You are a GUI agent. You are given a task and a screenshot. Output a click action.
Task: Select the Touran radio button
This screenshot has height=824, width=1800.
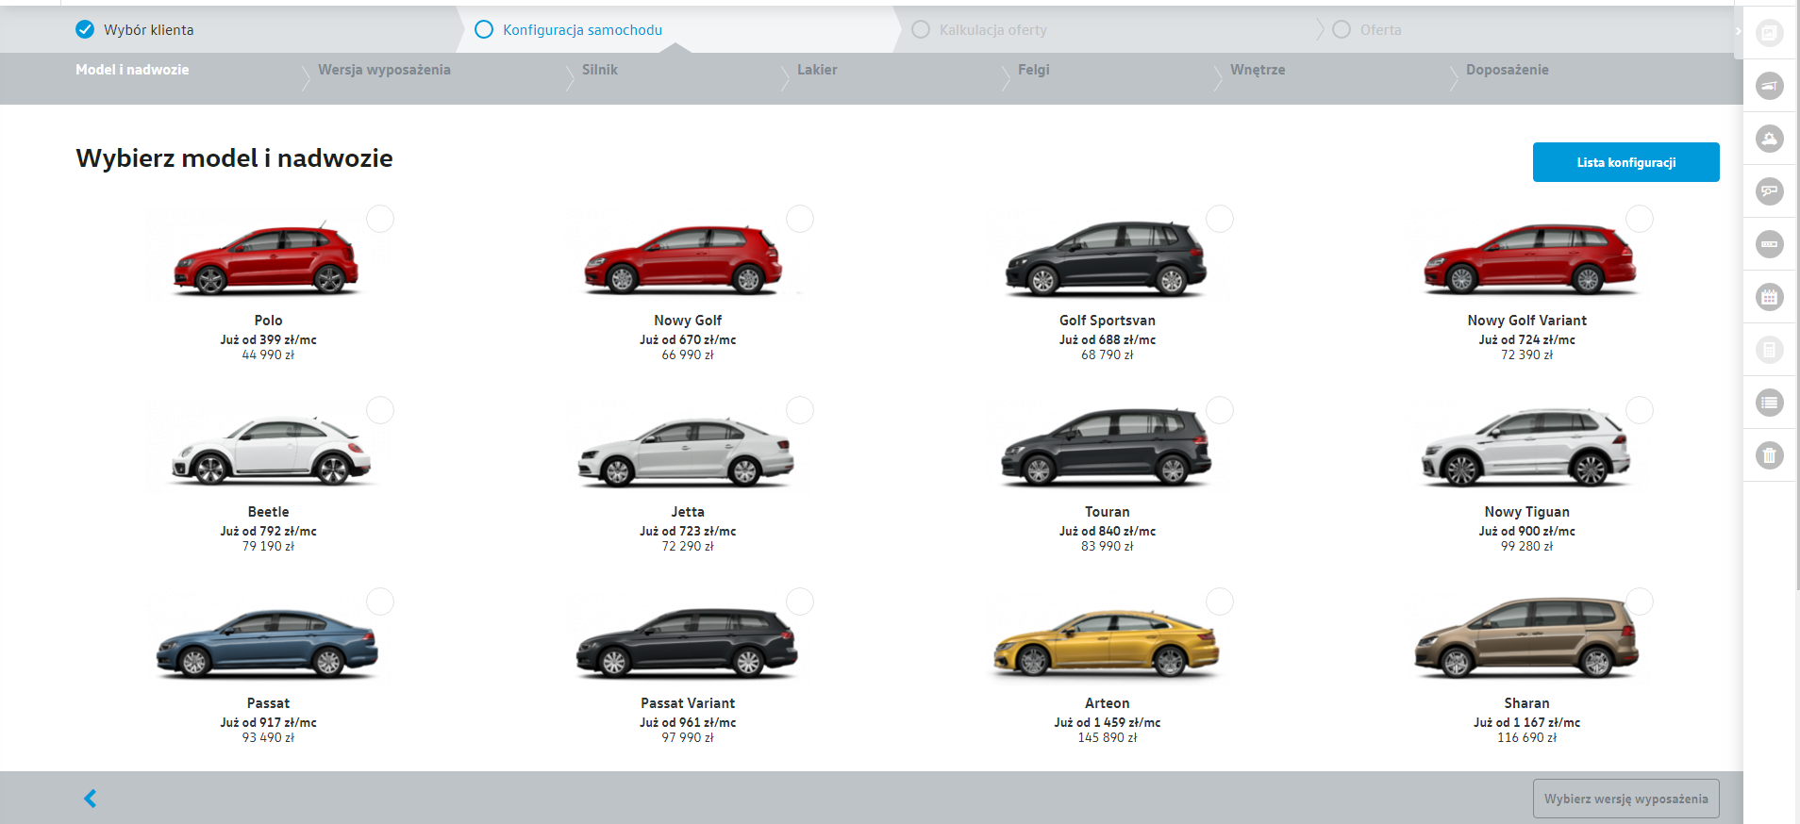point(1220,410)
